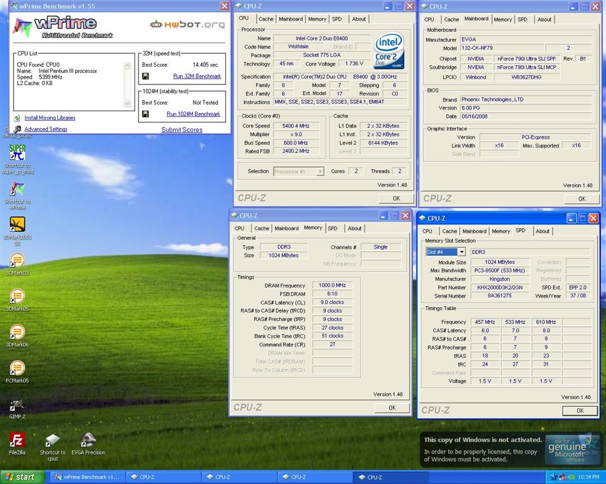Open the 3DMark03 desktop icon
Screen dimensions: 606x484
(17, 261)
